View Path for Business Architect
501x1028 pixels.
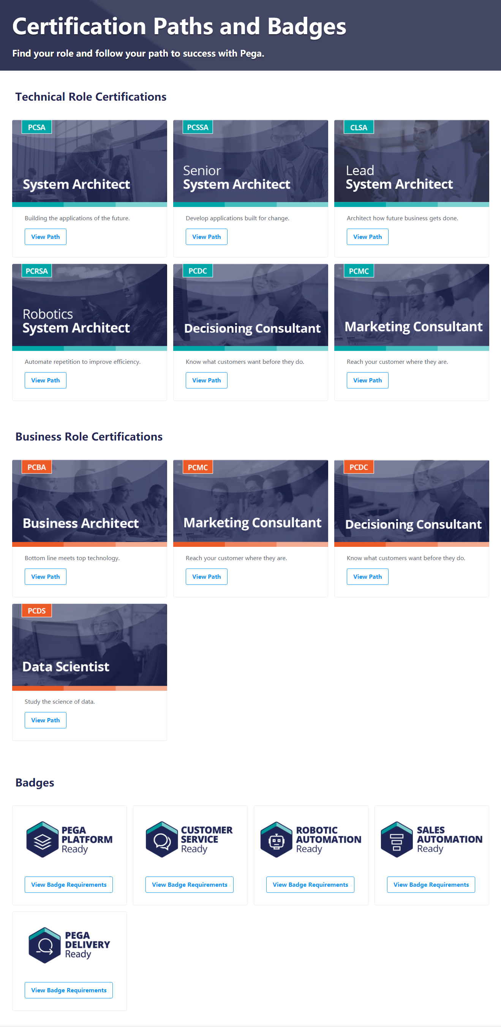[46, 576]
